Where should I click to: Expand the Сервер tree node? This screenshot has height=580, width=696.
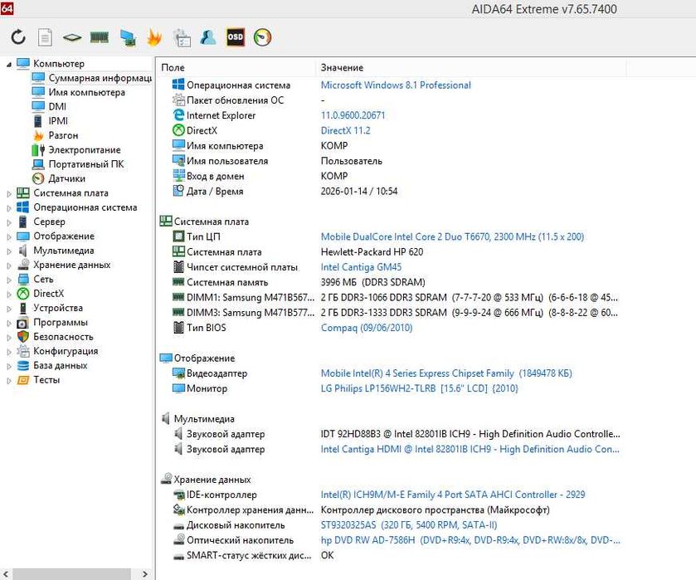[x=9, y=222]
